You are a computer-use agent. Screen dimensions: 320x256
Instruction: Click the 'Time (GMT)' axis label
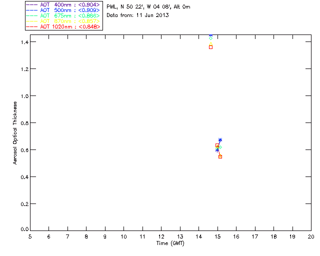pos(170,243)
